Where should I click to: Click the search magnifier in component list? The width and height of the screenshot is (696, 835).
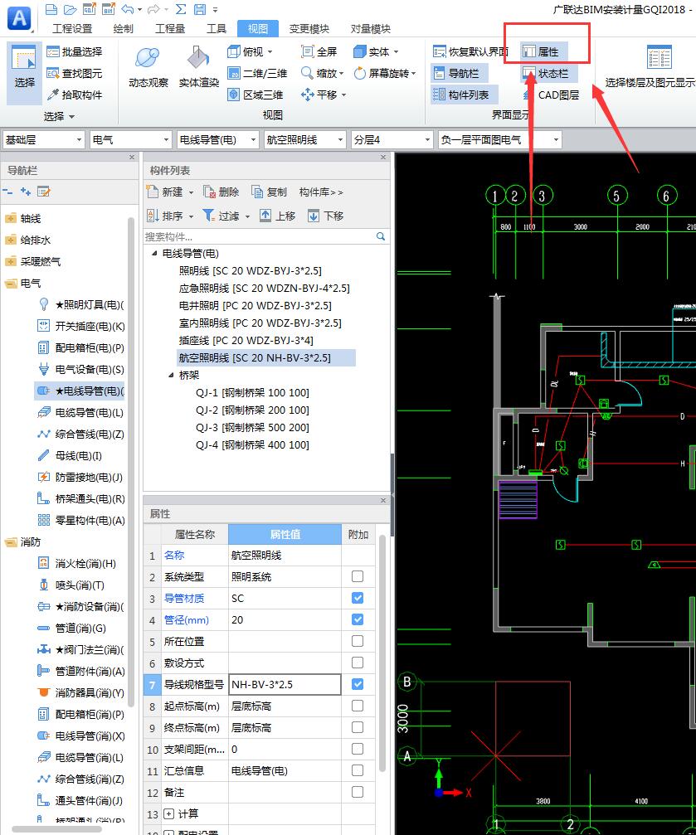[x=381, y=236]
